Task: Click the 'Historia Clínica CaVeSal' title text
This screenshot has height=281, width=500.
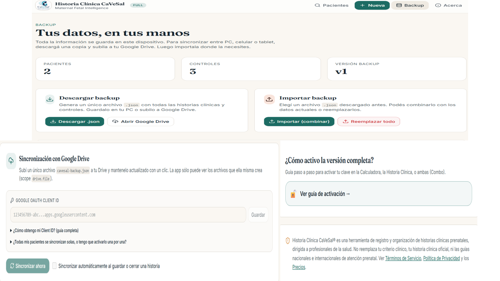Action: click(x=90, y=4)
